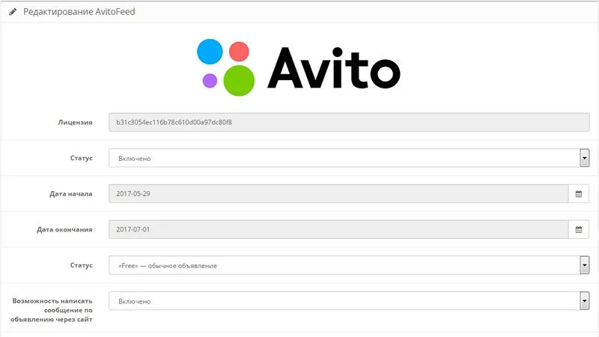The width and height of the screenshot is (599, 337).
Task: Open calendar picker for Дата начала
Action: 578,194
